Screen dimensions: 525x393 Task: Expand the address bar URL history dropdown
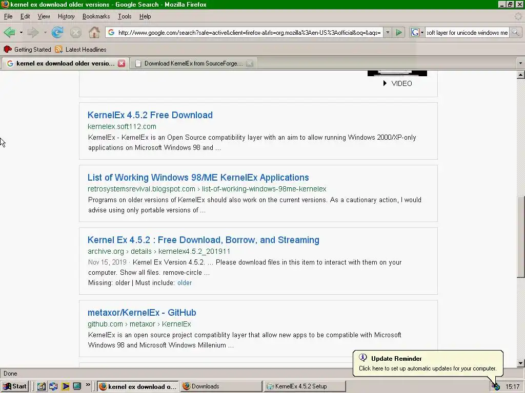point(388,32)
